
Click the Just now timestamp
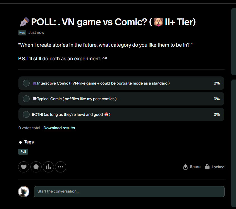pyautogui.click(x=36, y=33)
